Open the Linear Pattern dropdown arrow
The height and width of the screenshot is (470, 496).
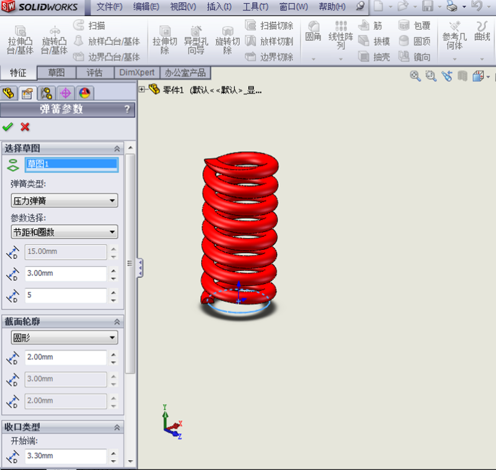point(340,59)
